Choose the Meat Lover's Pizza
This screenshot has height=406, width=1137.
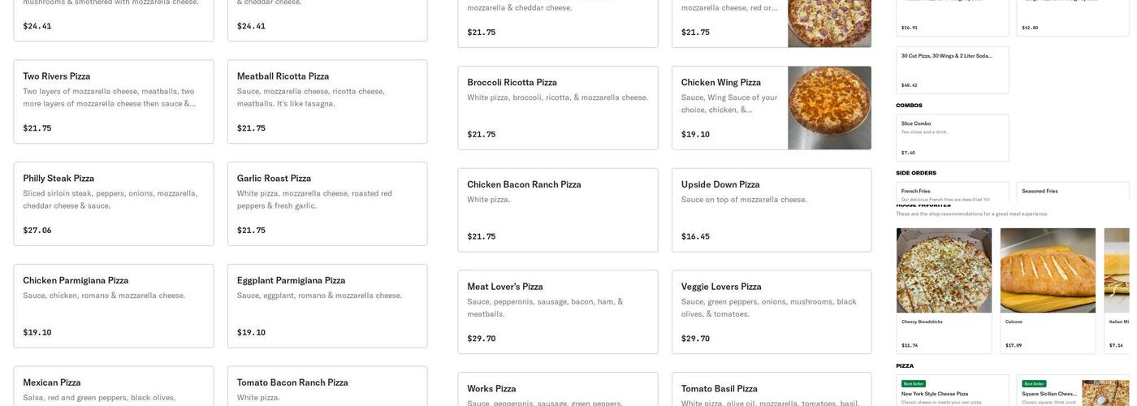pos(558,313)
